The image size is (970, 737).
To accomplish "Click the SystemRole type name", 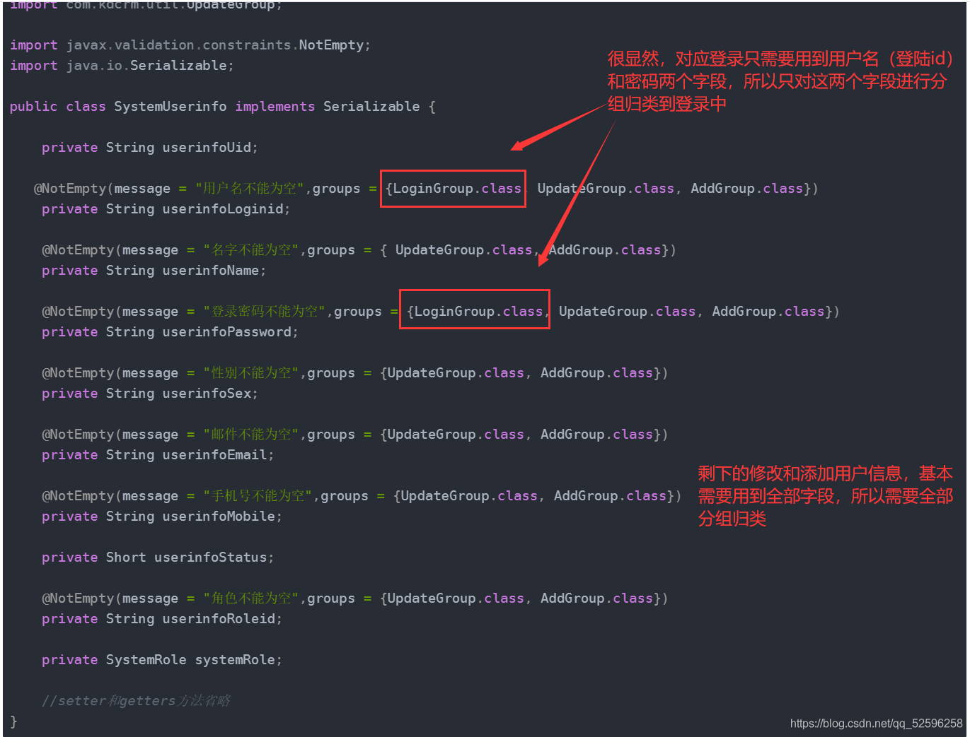I will [x=146, y=660].
